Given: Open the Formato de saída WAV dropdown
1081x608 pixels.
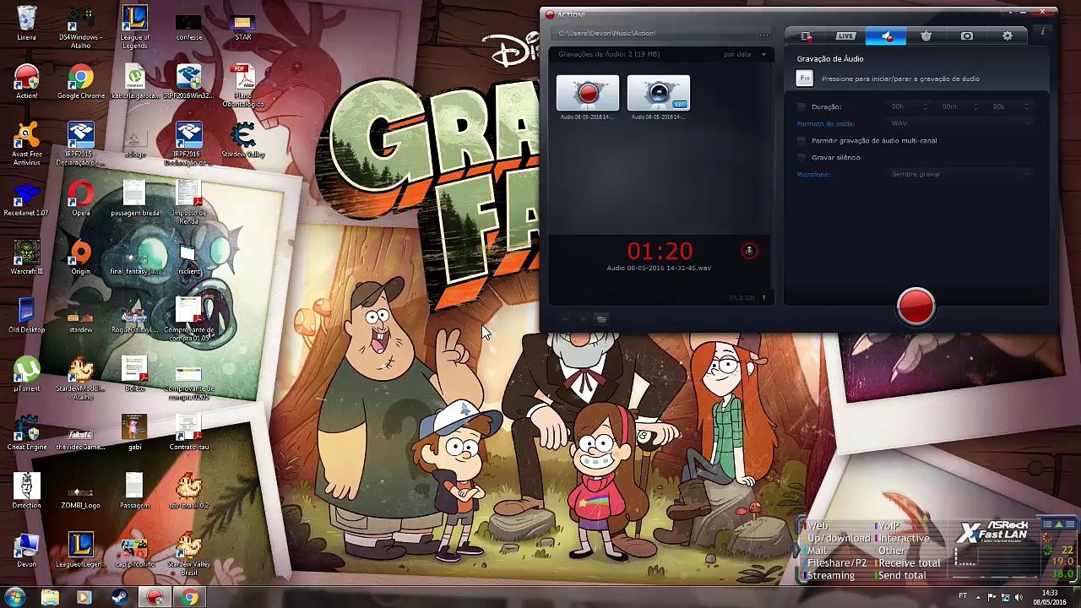Looking at the screenshot, I should [x=961, y=123].
